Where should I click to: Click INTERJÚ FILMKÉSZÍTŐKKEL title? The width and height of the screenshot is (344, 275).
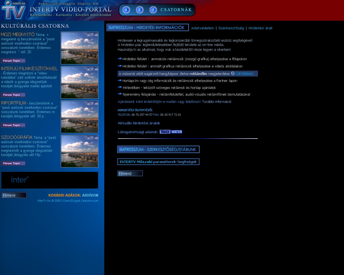coord(29,68)
